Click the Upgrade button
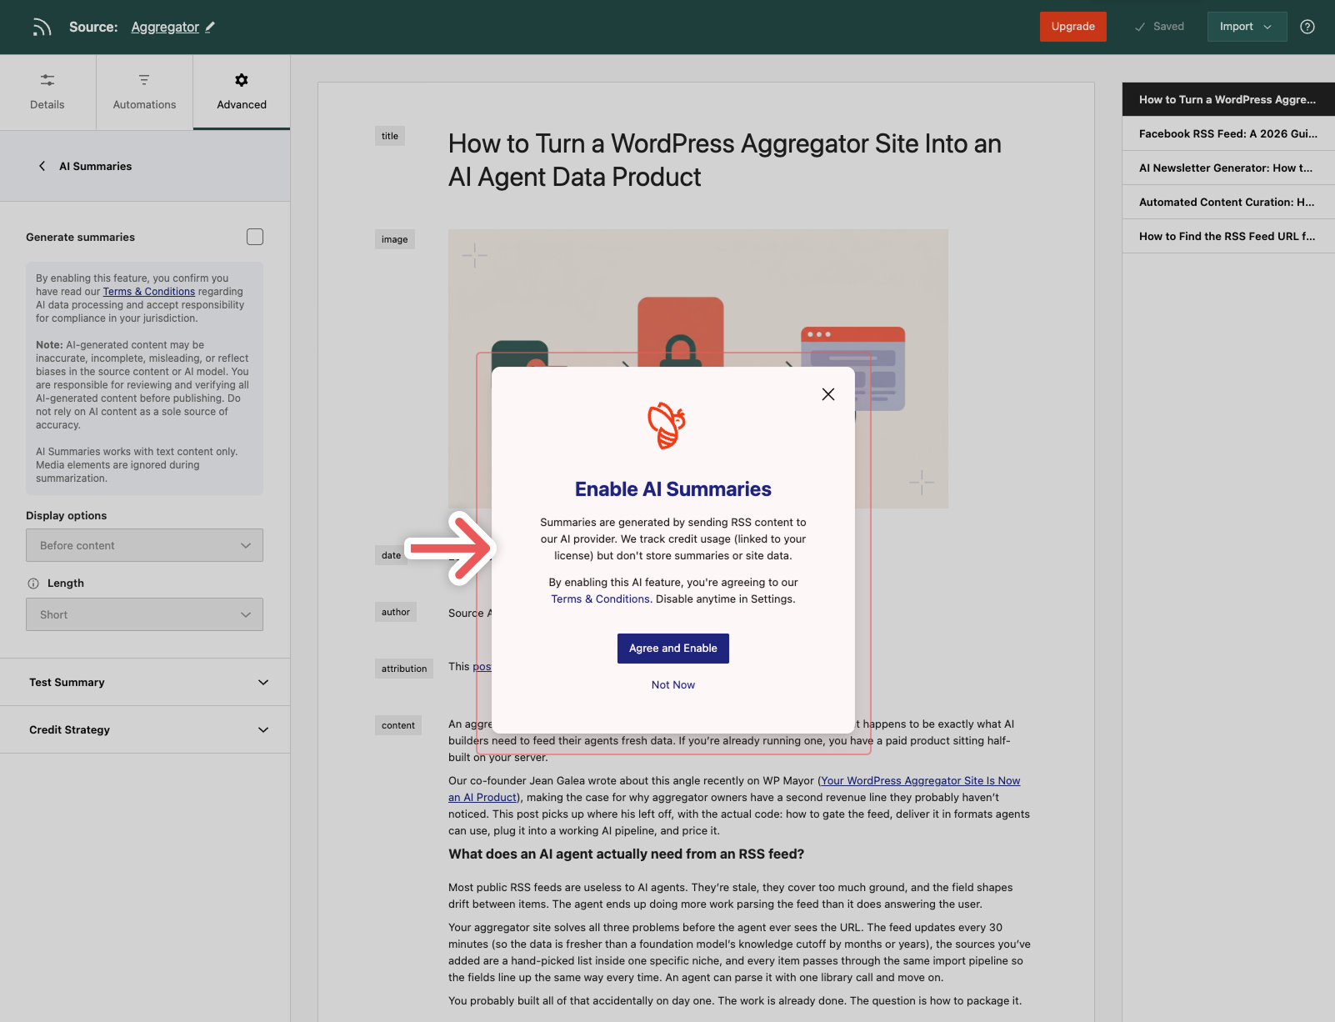The image size is (1335, 1022). [1073, 27]
